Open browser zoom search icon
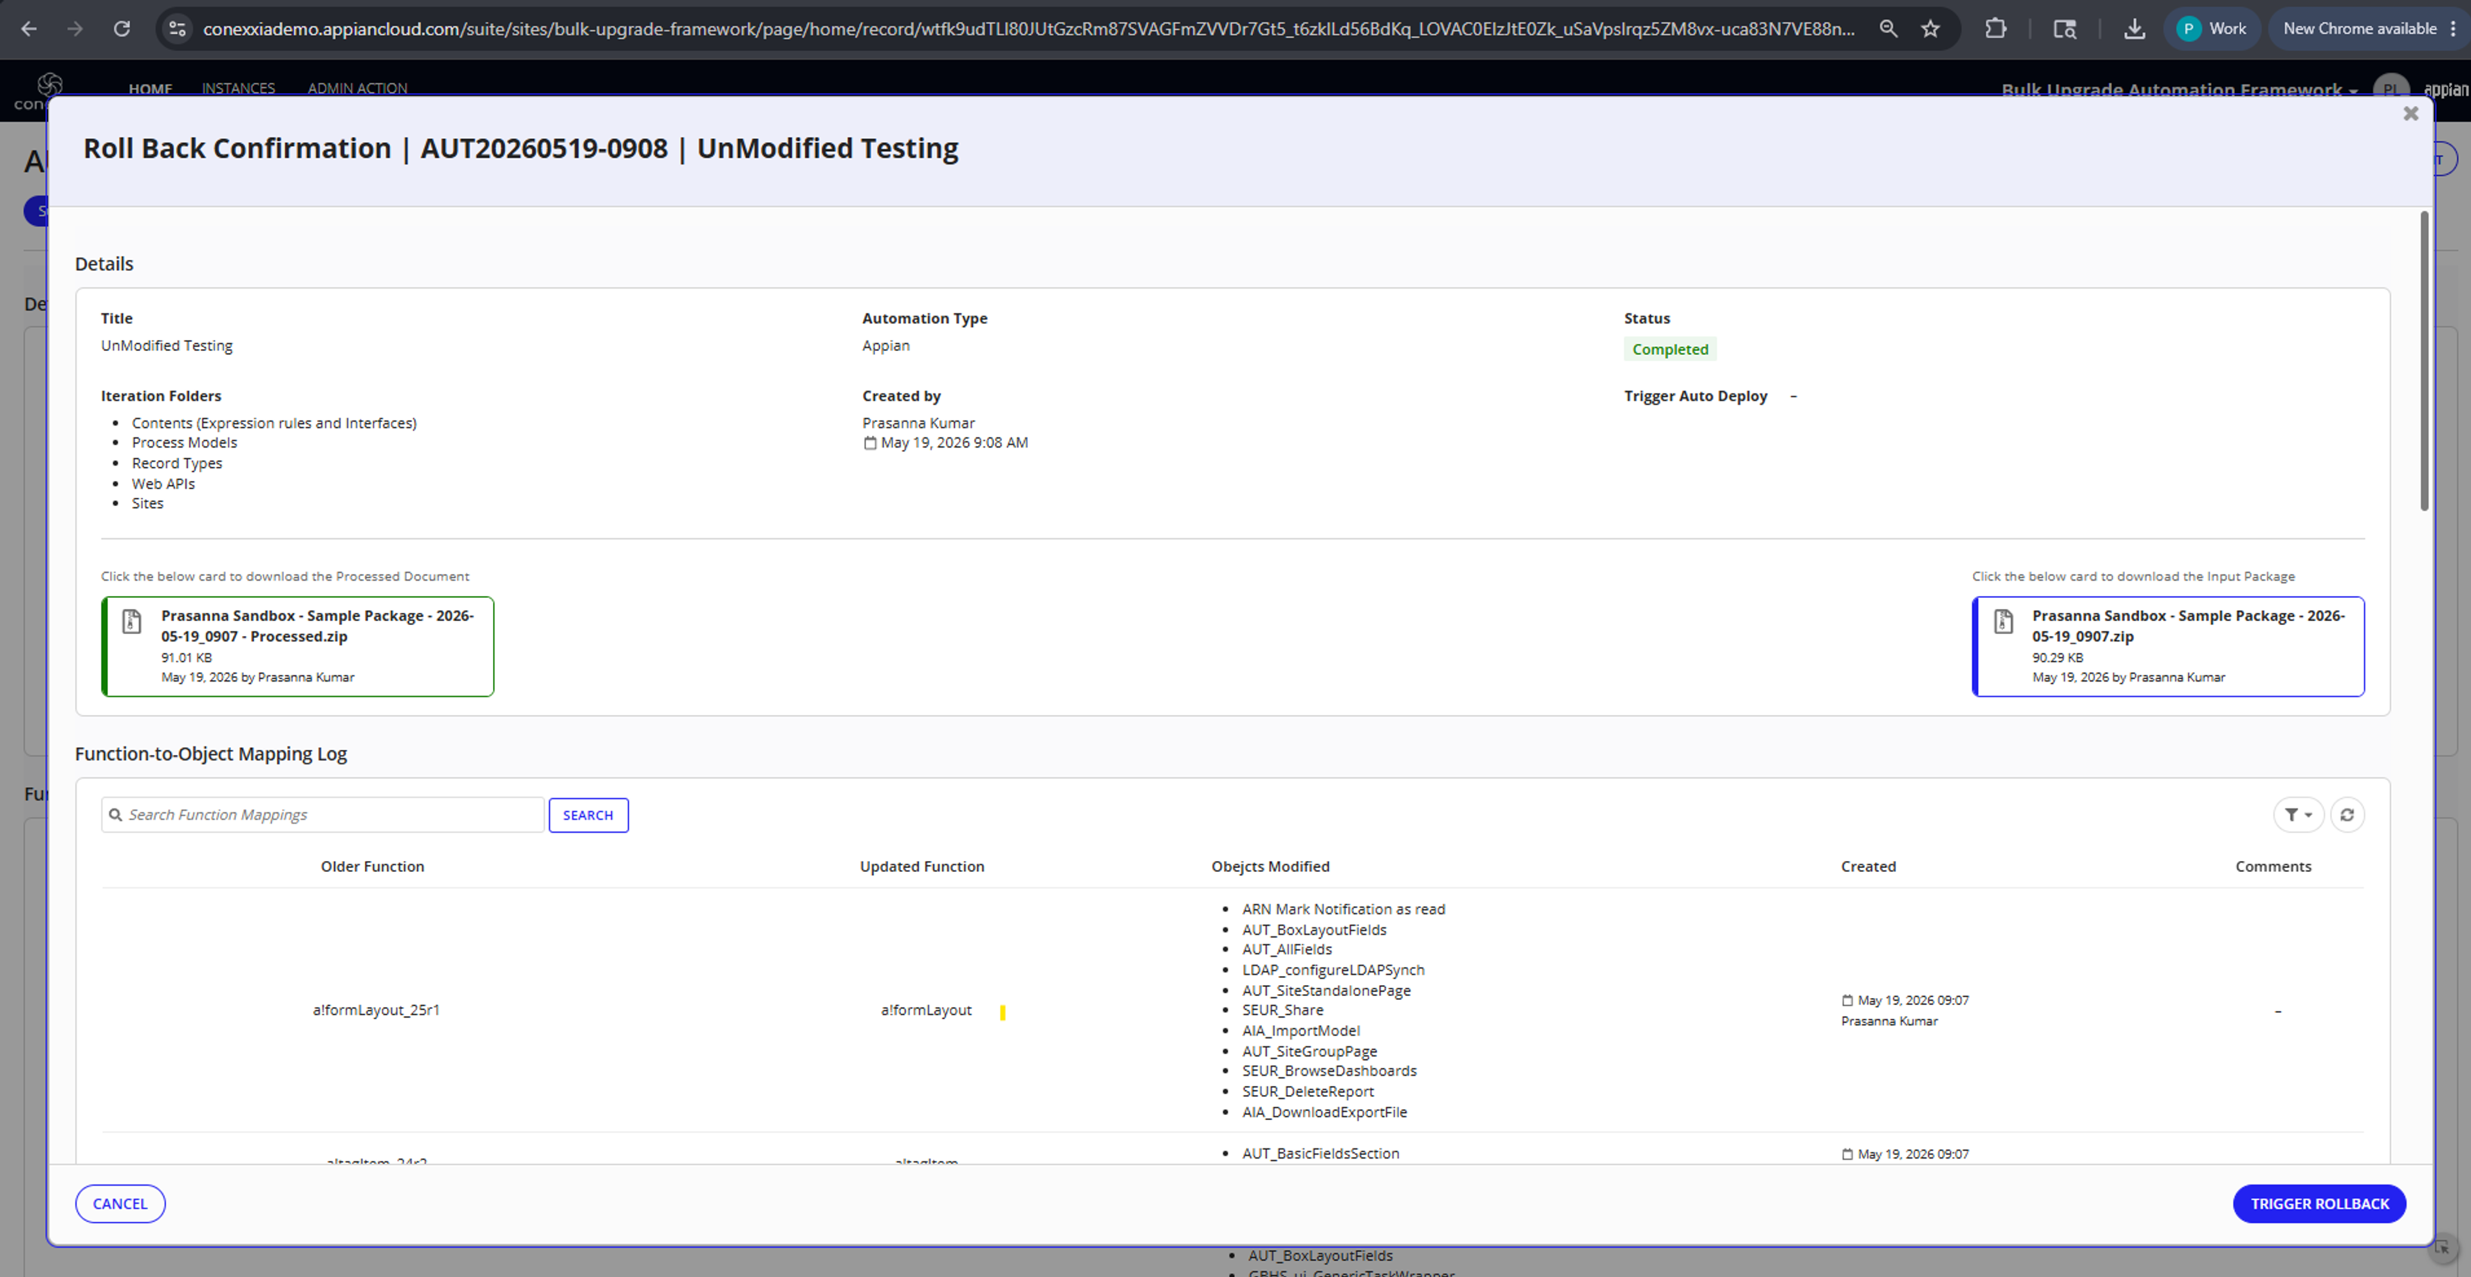 (x=1888, y=29)
